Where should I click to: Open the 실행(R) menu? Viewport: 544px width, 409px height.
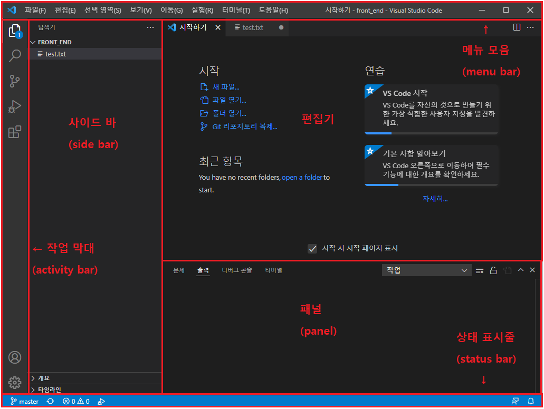click(x=202, y=11)
